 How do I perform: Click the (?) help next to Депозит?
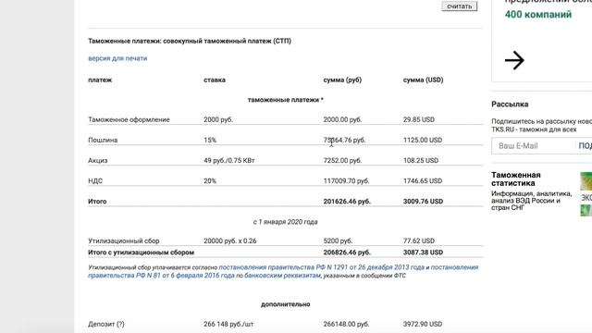pos(120,324)
